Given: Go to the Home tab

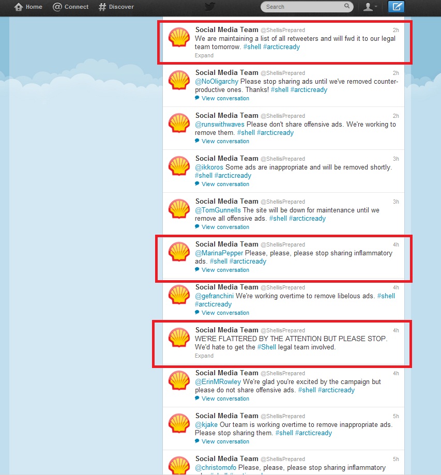Looking at the screenshot, I should pos(28,7).
